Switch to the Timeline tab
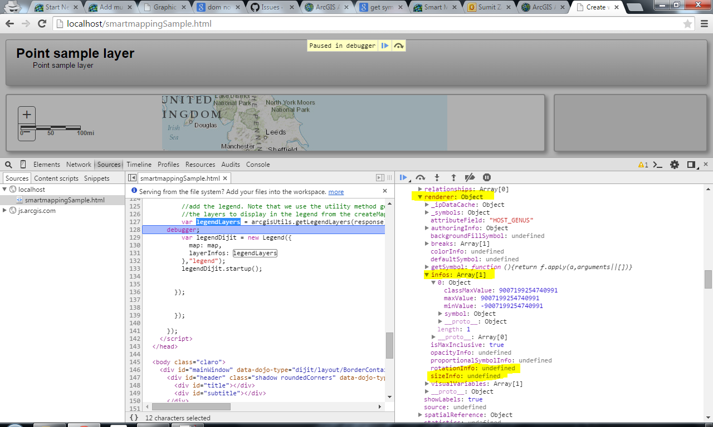The width and height of the screenshot is (713, 427). click(139, 165)
